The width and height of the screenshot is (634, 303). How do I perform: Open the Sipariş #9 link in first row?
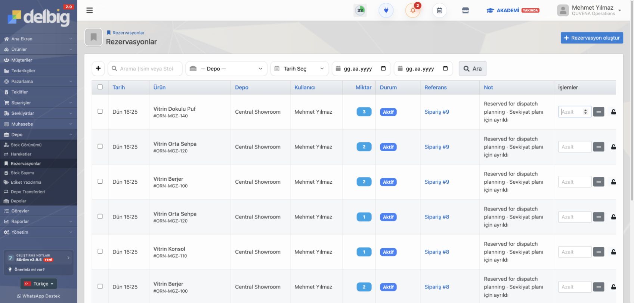[x=437, y=112]
